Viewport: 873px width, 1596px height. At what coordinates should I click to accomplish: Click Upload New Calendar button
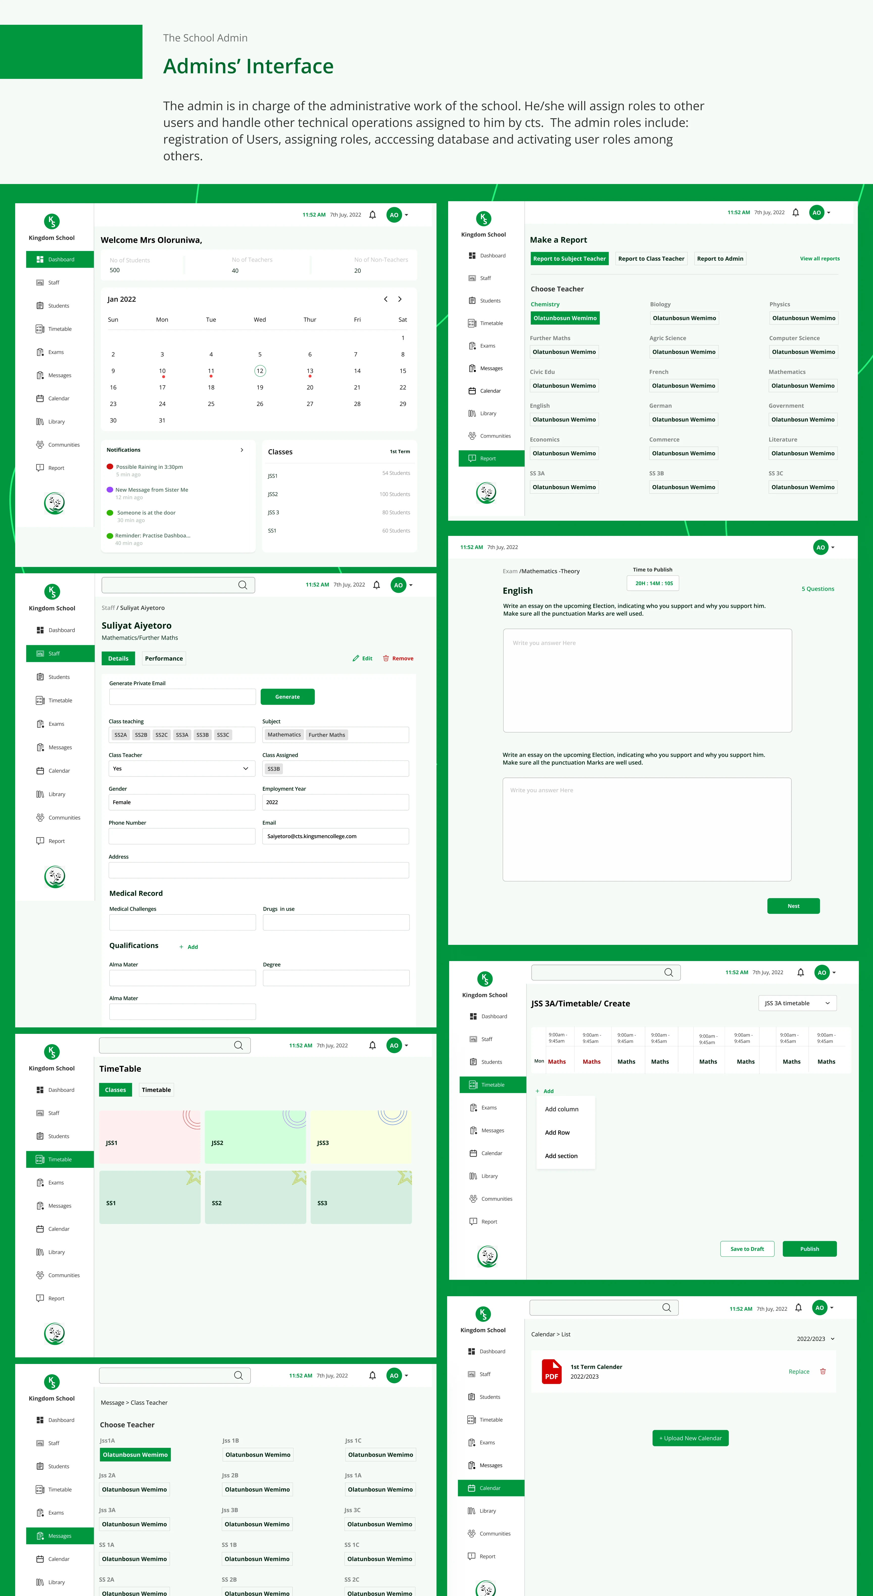(x=690, y=1439)
